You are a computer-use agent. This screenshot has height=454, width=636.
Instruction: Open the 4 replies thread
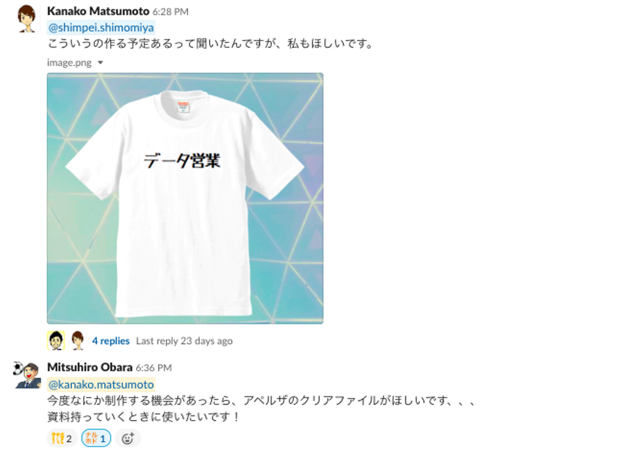[111, 341]
